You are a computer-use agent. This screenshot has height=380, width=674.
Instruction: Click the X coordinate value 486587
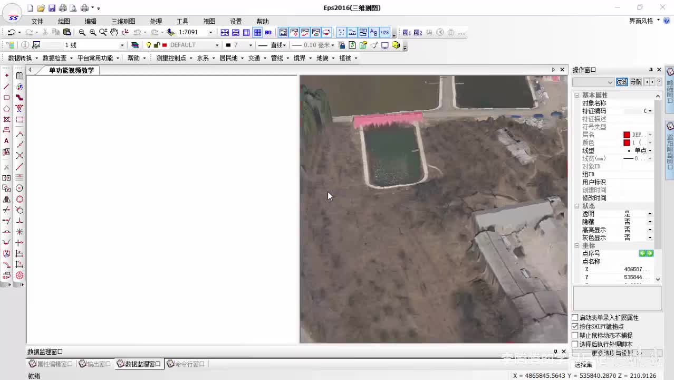[x=637, y=269]
